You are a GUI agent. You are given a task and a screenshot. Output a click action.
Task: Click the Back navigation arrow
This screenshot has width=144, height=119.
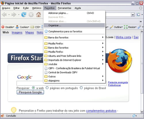[x=4, y=15]
